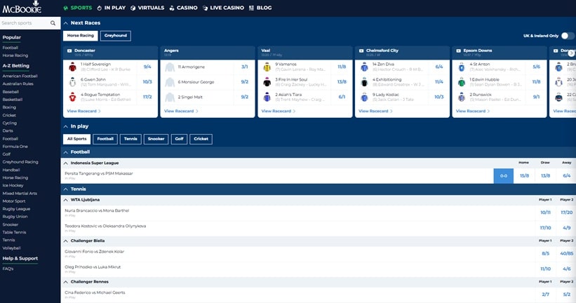Image resolution: width=576 pixels, height=303 pixels.
Task: Bet on Half Sovereign at 9/4
Action: click(147, 67)
